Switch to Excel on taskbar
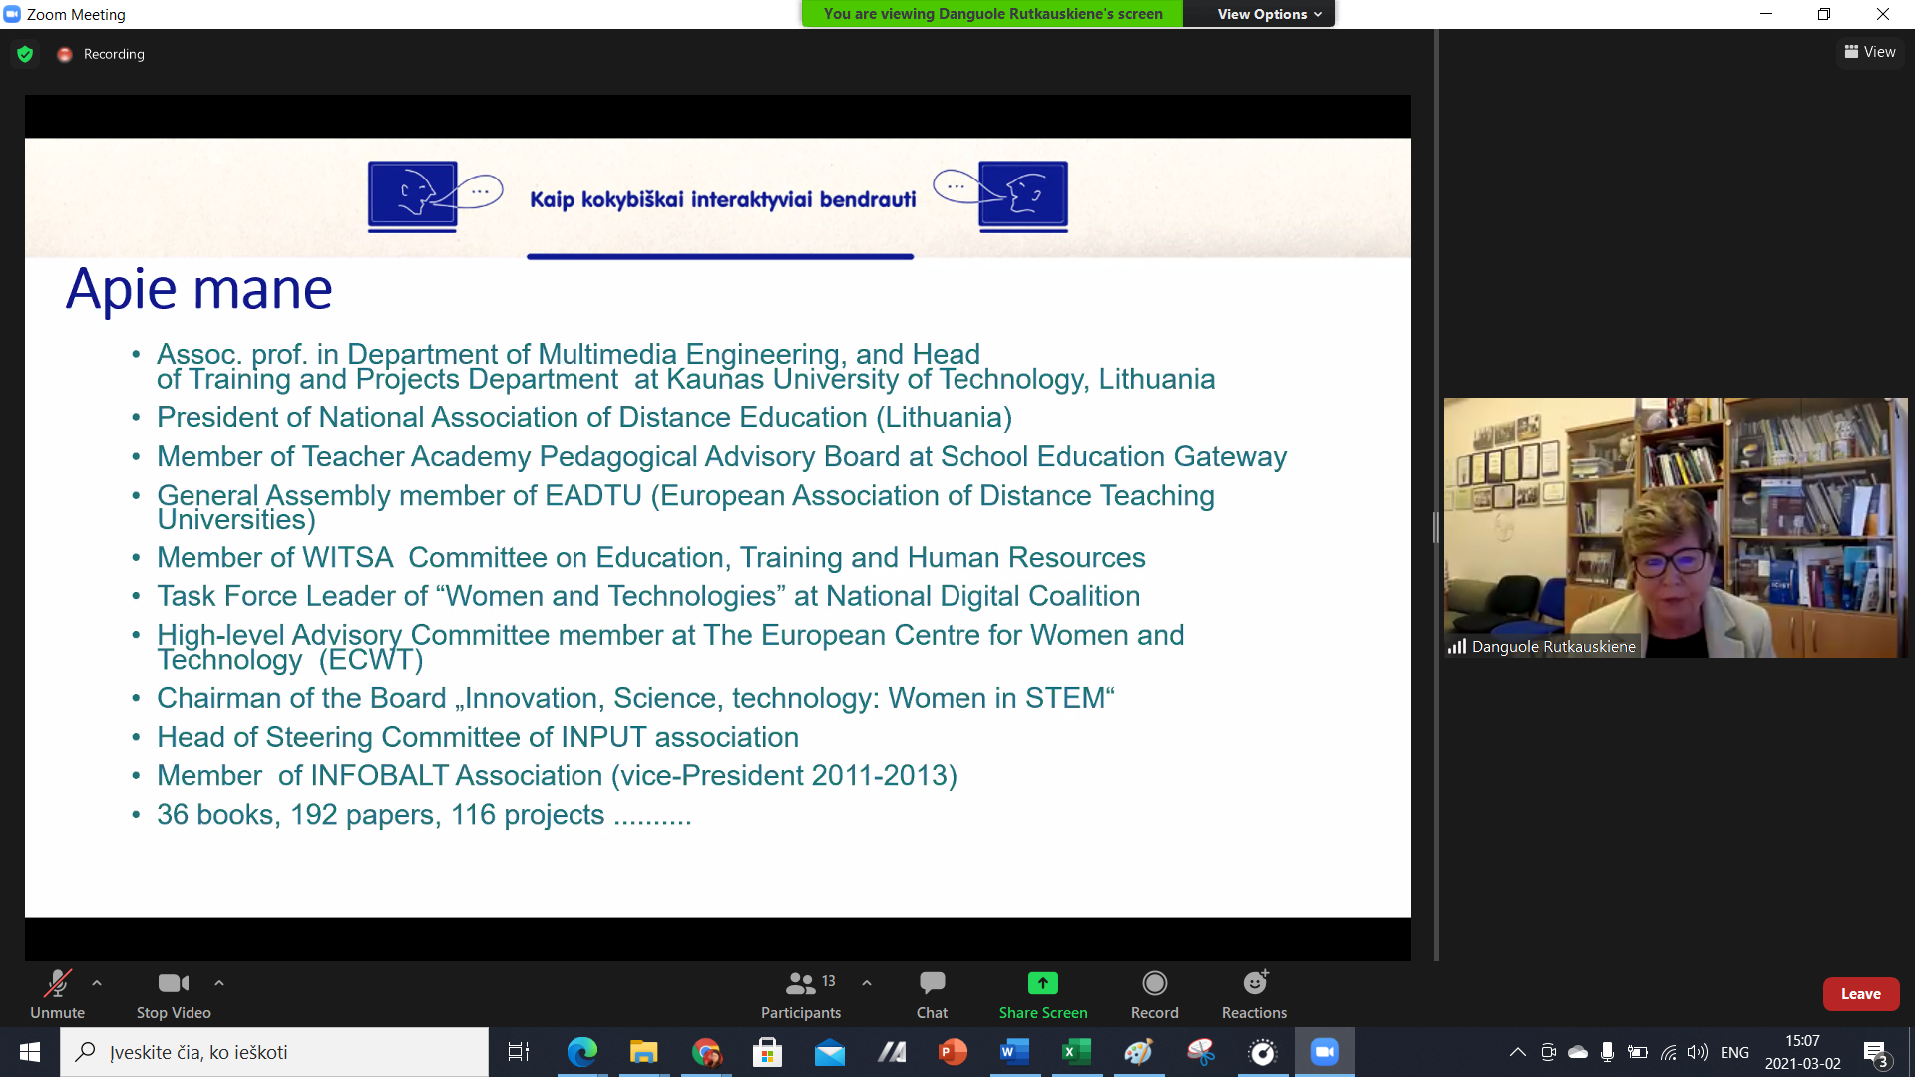This screenshot has height=1077, width=1915. 1076,1052
